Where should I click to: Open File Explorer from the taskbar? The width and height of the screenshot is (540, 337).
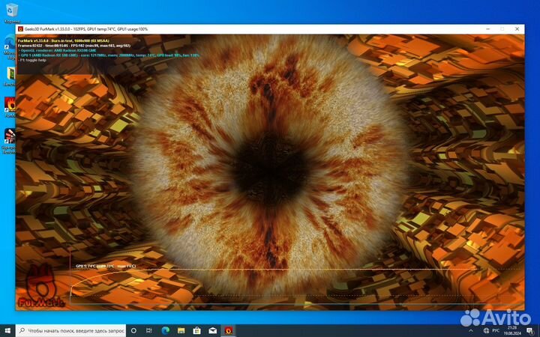(181, 330)
